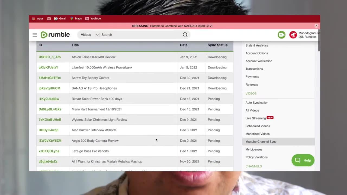This screenshot has height=195, width=347.
Task: Click the green upload plus icon
Action: (281, 35)
